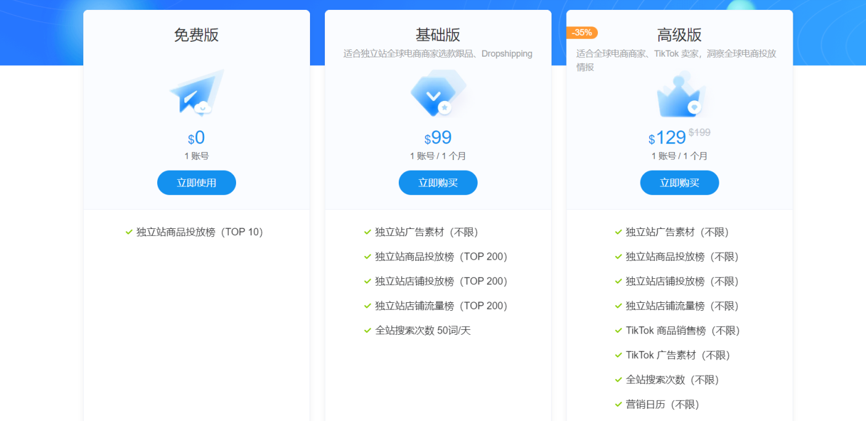Click checkmark beside 营销日历 (不限)
Image resolution: width=866 pixels, height=421 pixels.
pos(618,404)
